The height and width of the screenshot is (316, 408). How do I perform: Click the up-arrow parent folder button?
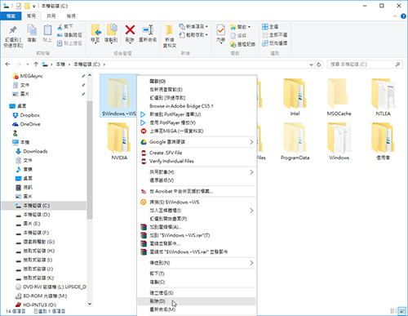[x=36, y=65]
